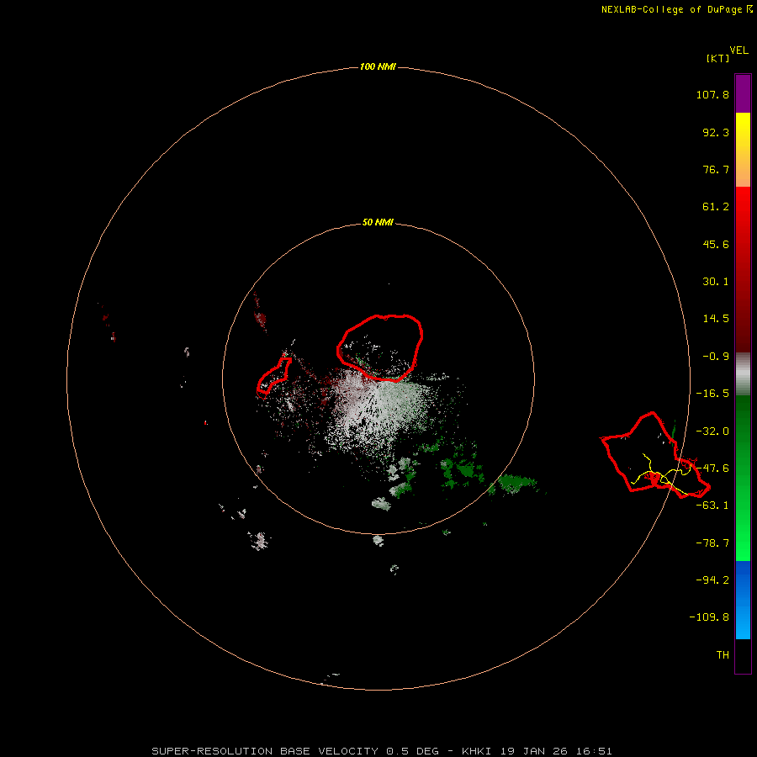Click the -16.5 legend value

tap(712, 394)
